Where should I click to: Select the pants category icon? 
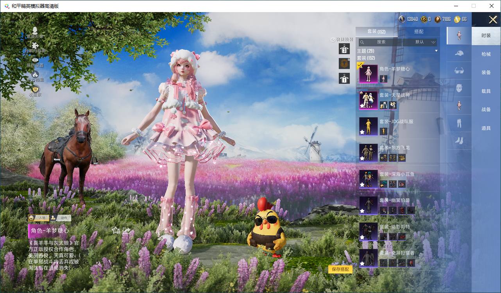pos(459,124)
